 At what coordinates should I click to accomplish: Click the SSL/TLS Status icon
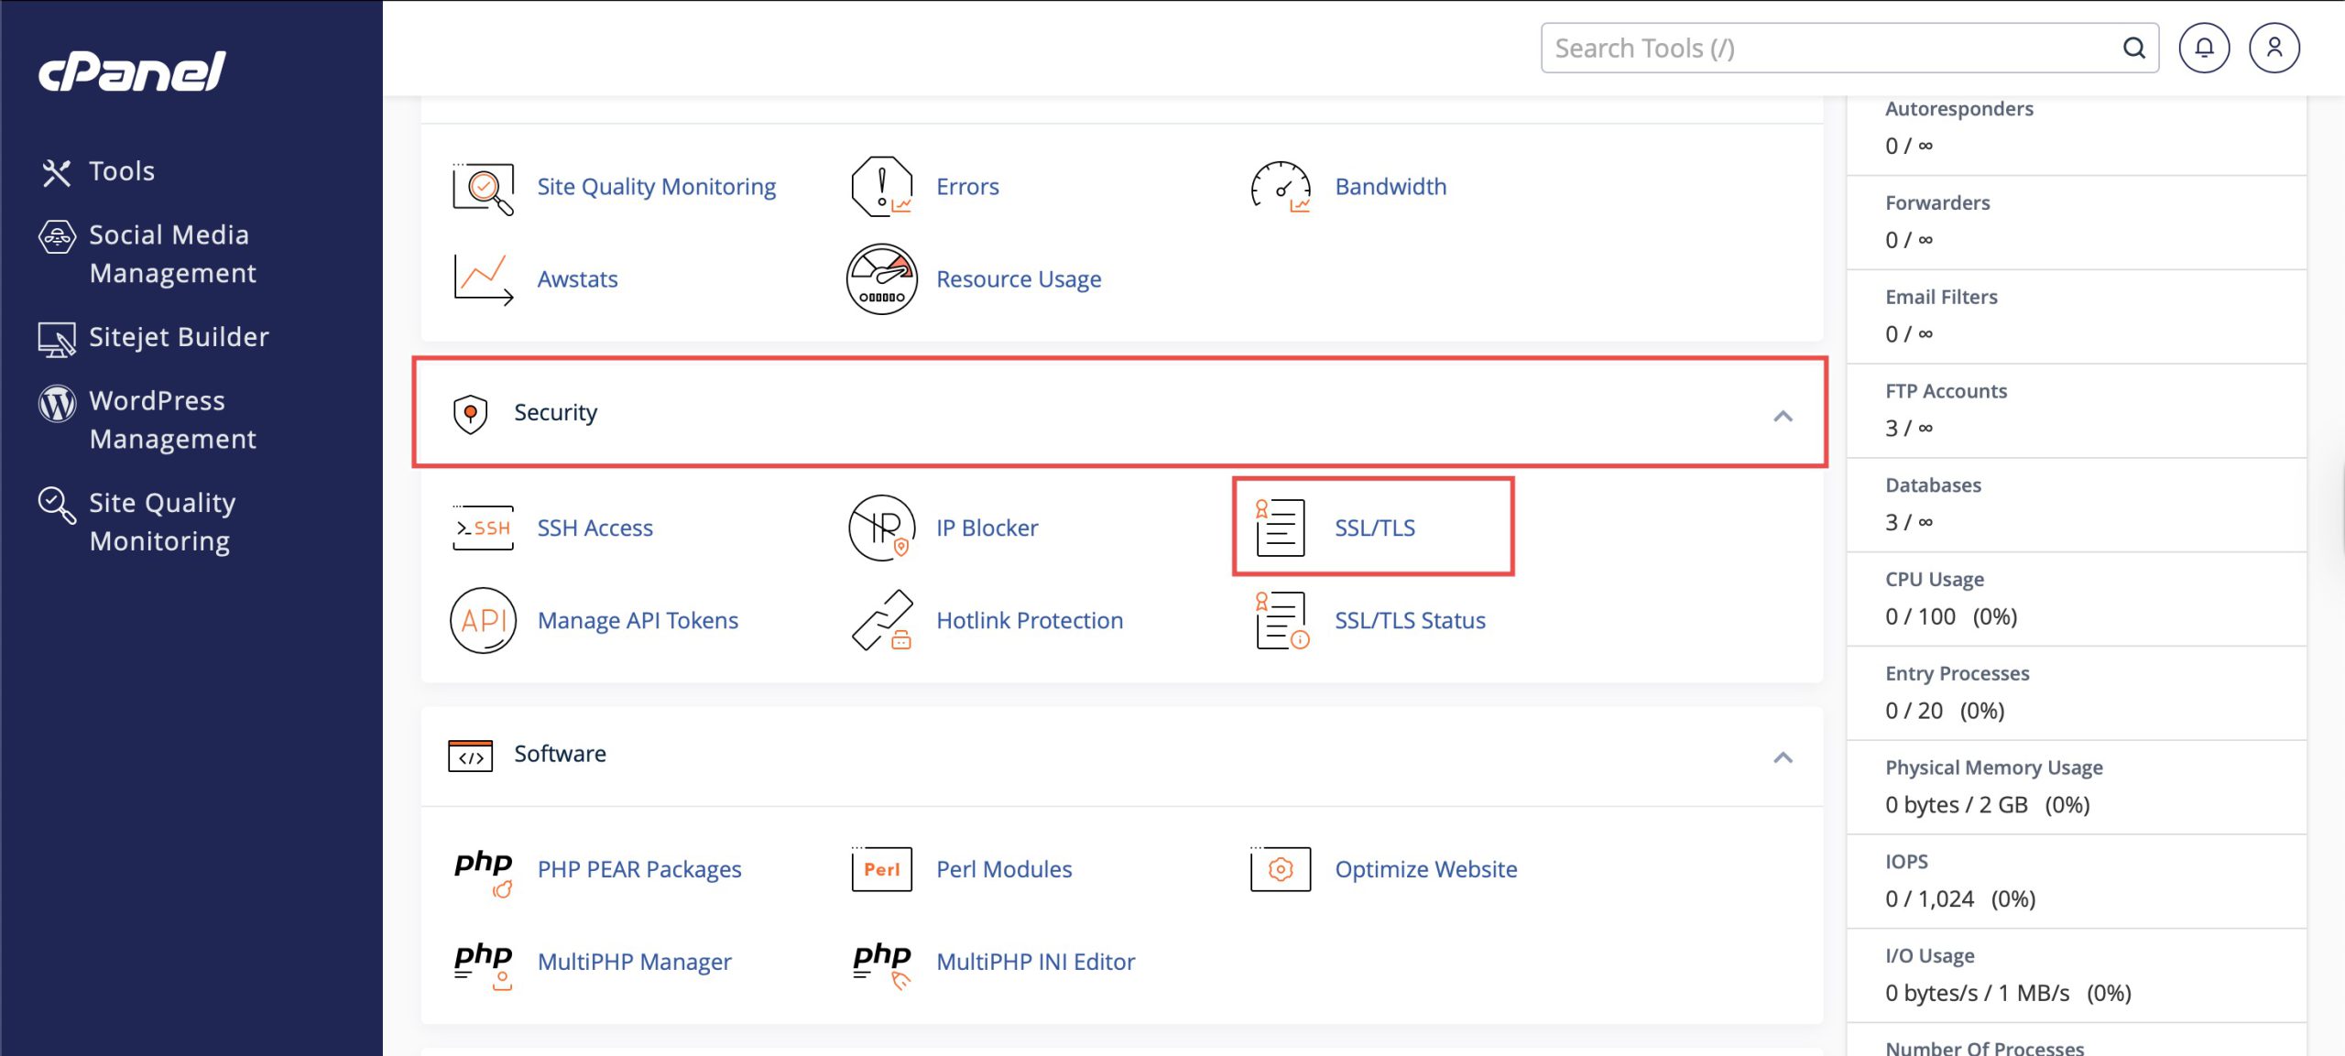pos(1282,621)
